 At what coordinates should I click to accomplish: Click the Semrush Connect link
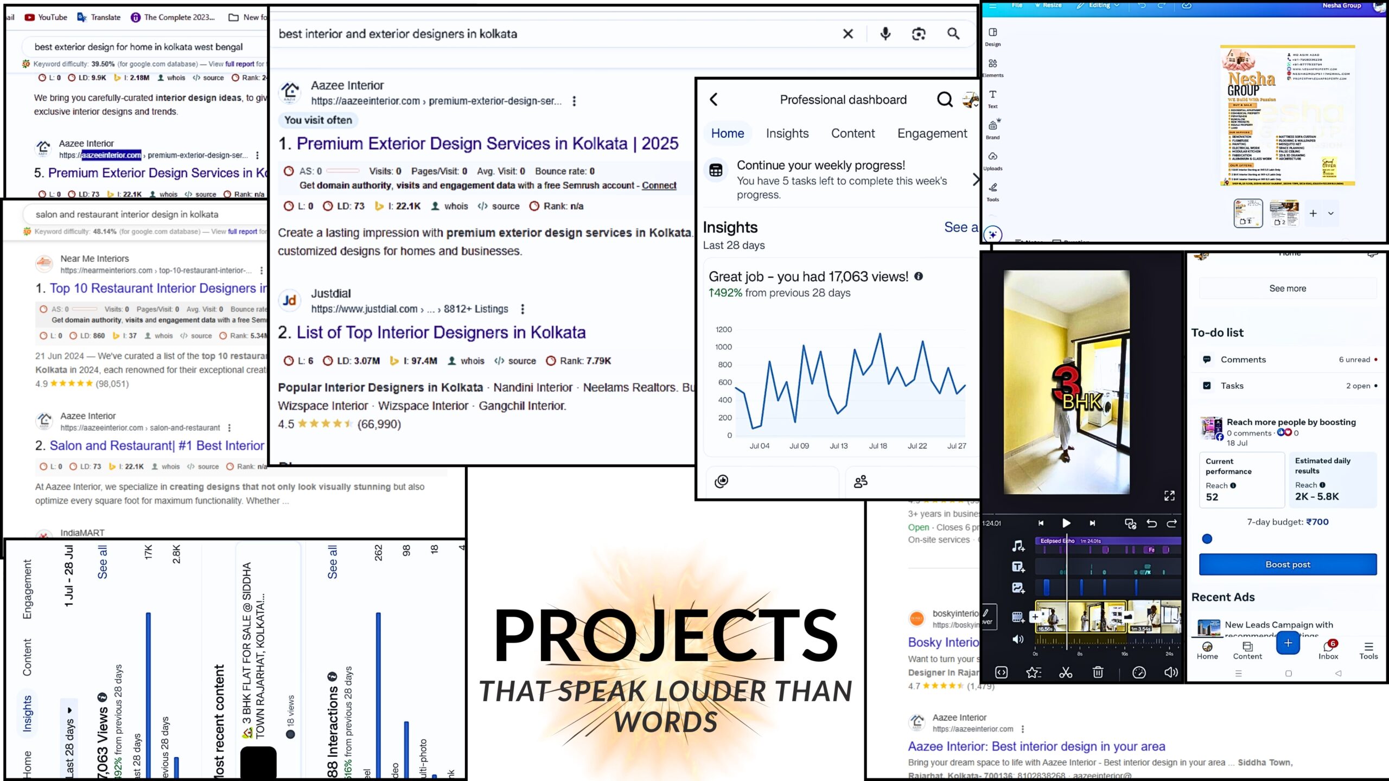[659, 185]
